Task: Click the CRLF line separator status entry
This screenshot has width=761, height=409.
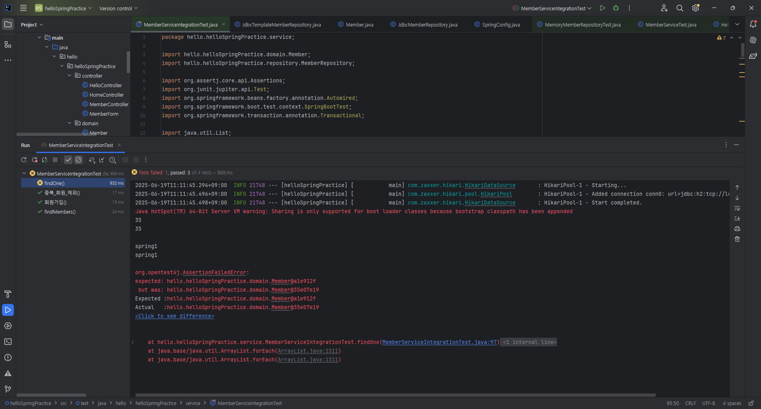Action: pyautogui.click(x=690, y=403)
